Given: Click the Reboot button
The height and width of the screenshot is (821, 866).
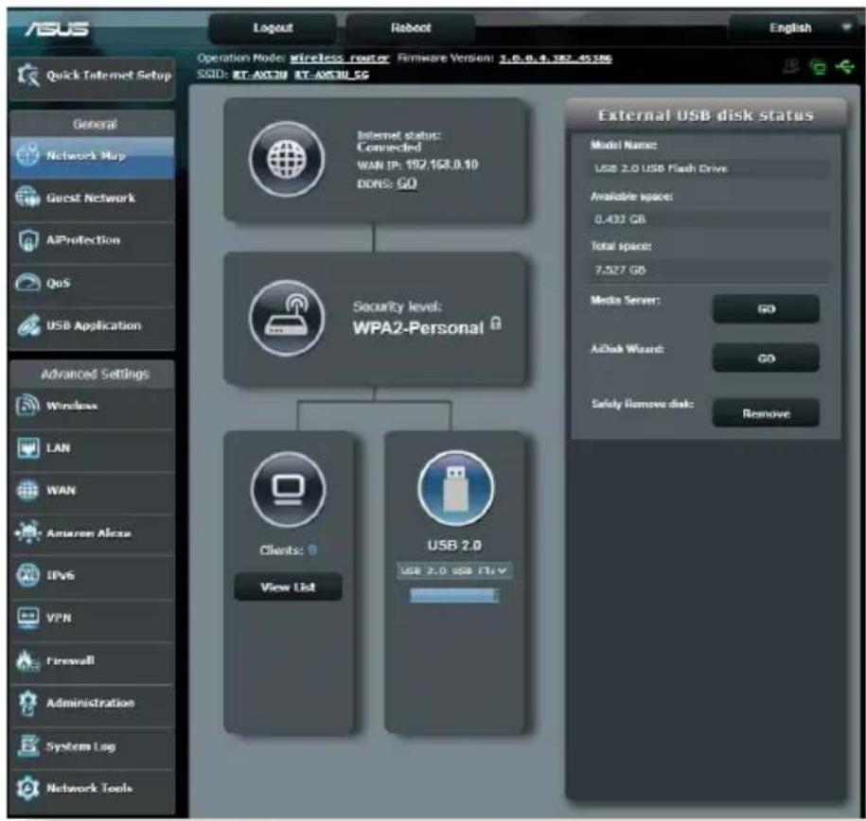Looking at the screenshot, I should click(x=411, y=28).
